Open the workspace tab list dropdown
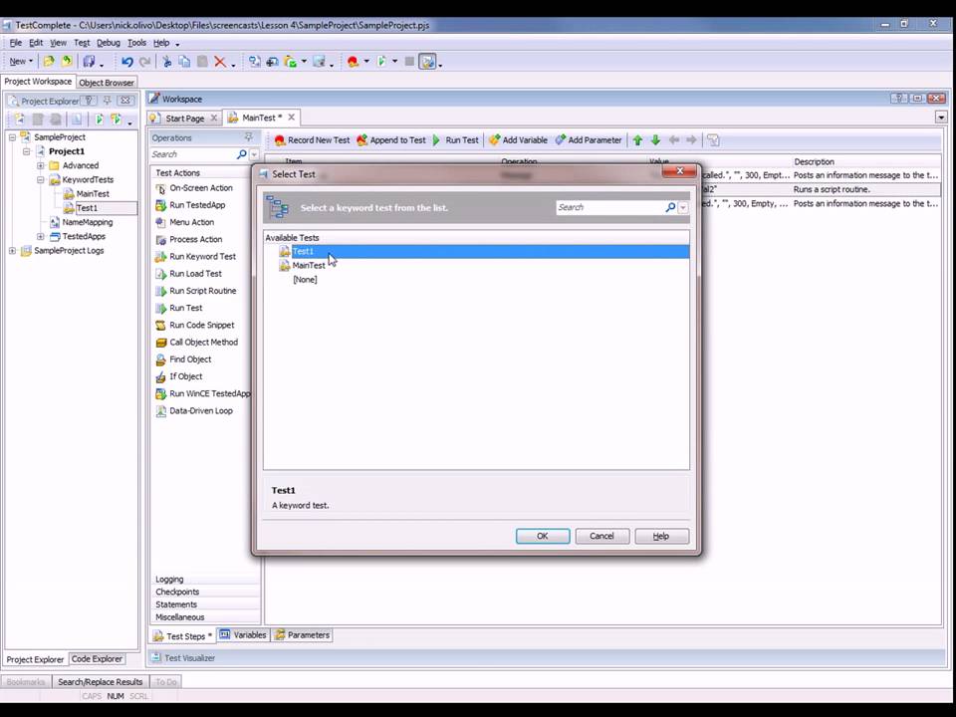Viewport: 956px width, 717px height. click(x=941, y=118)
